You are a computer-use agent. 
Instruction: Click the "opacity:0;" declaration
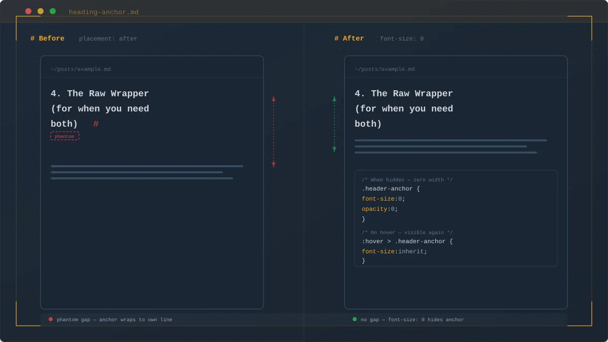pyautogui.click(x=380, y=209)
